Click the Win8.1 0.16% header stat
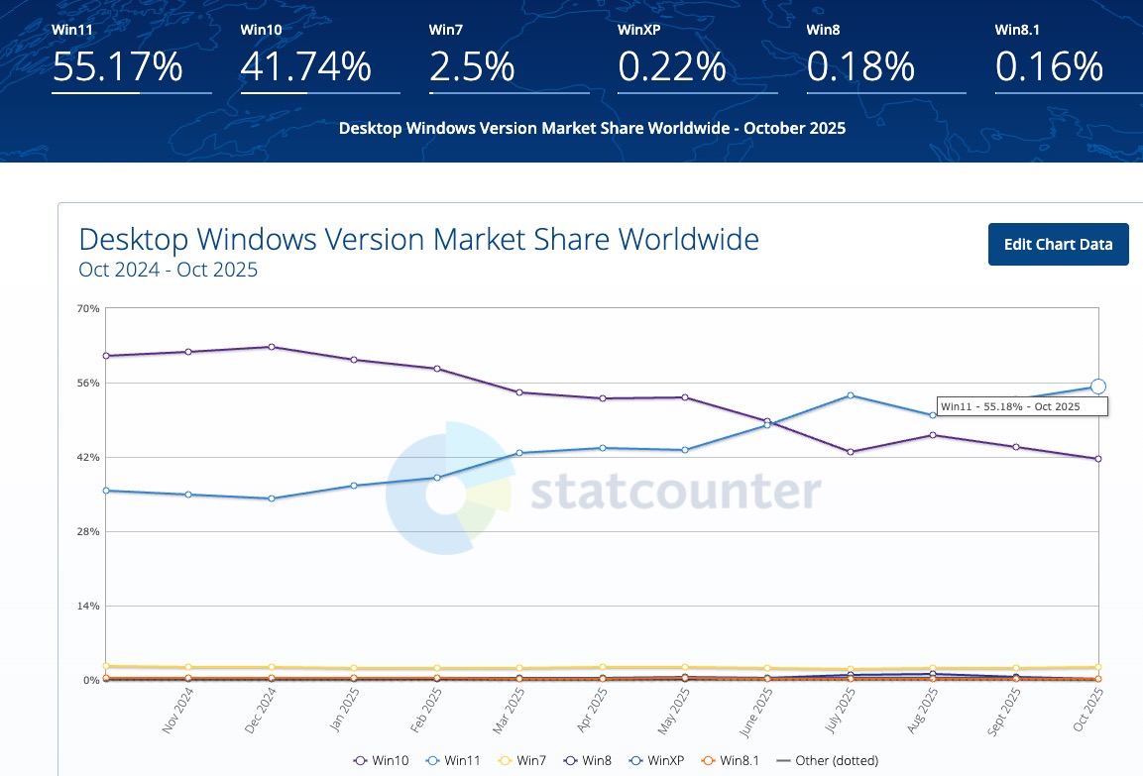 pyautogui.click(x=1049, y=66)
